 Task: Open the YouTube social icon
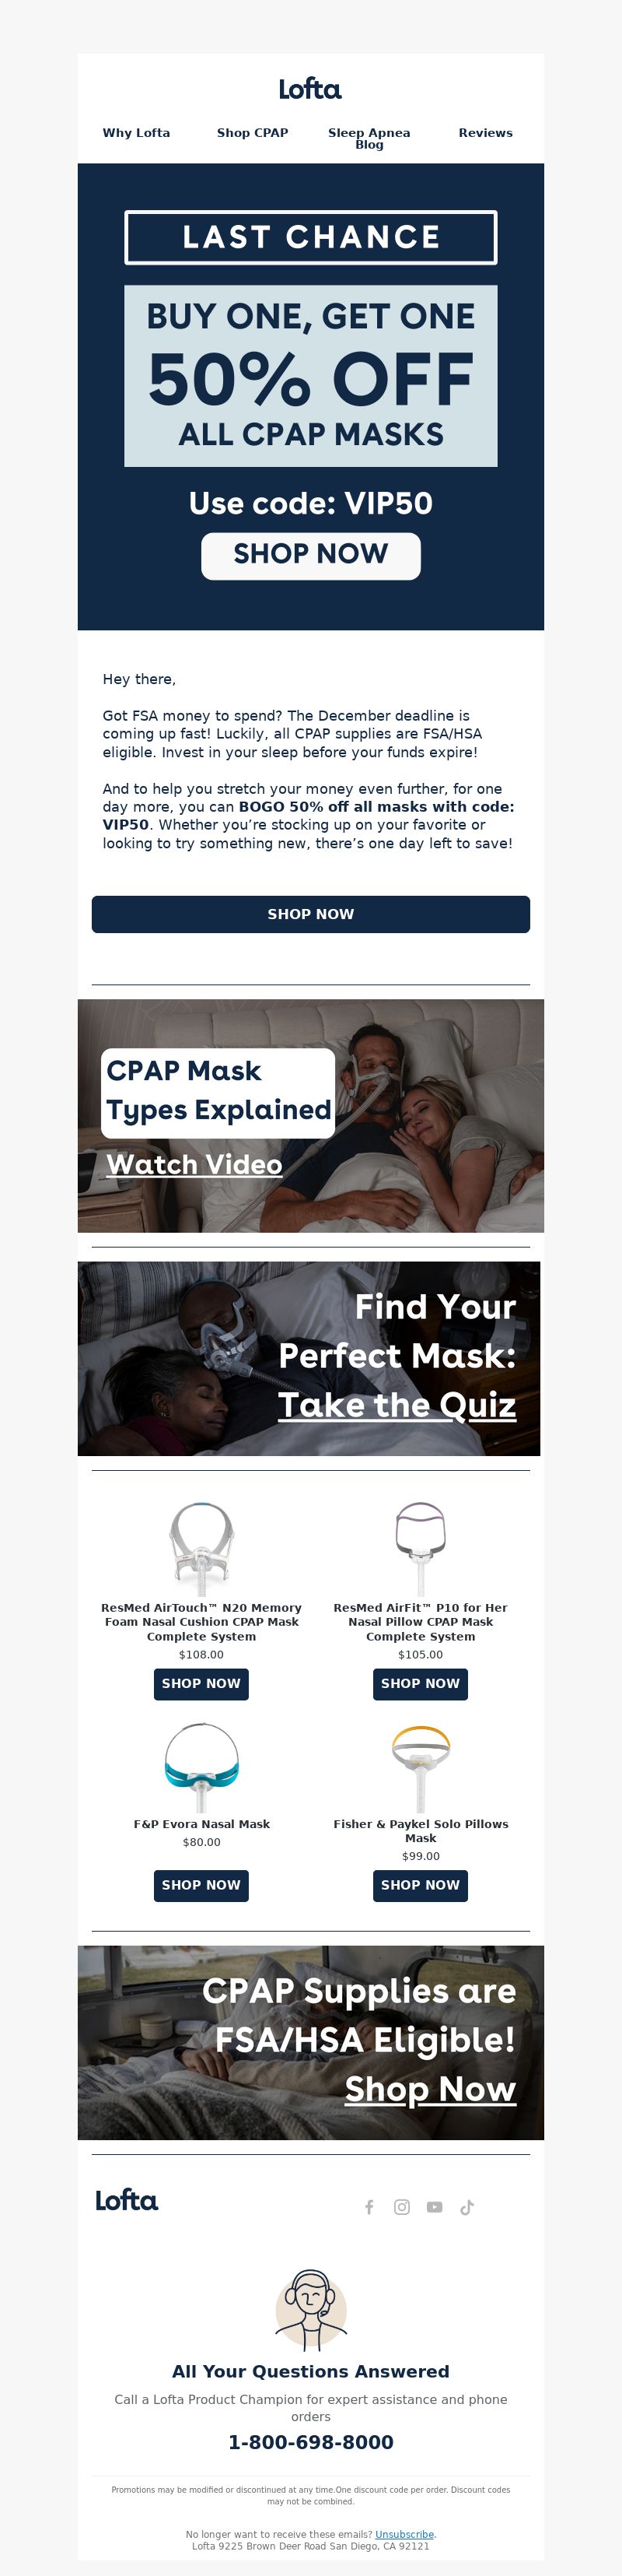pos(435,2207)
